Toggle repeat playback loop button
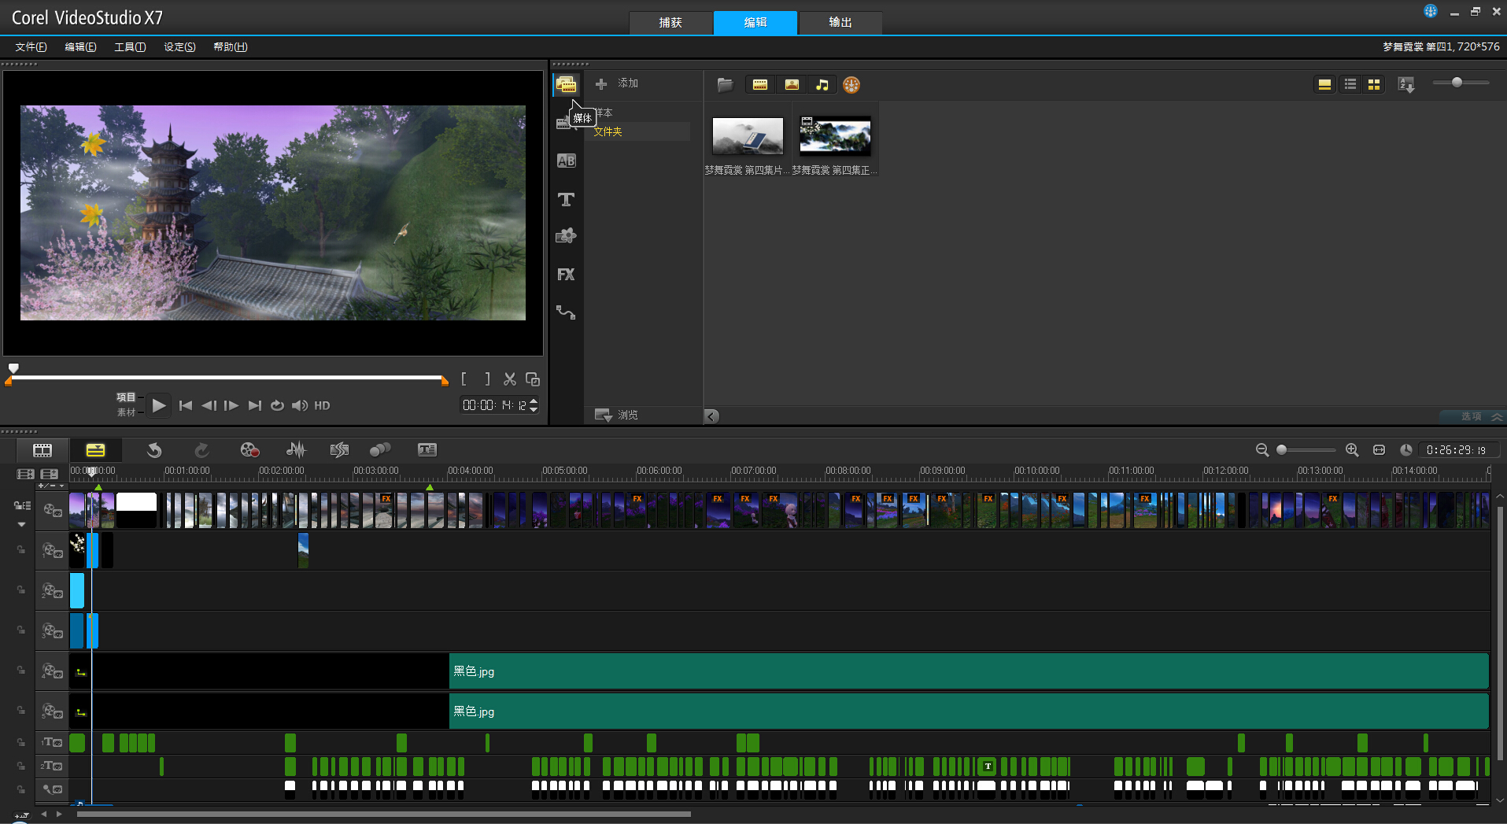 coord(277,405)
